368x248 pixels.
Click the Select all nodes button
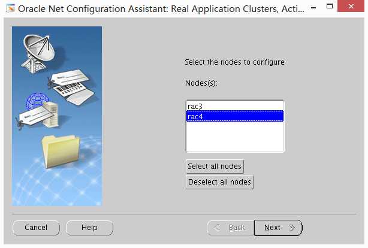click(x=215, y=167)
